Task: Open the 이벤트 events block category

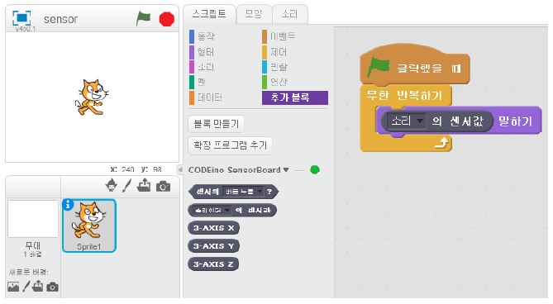Action: (x=279, y=36)
